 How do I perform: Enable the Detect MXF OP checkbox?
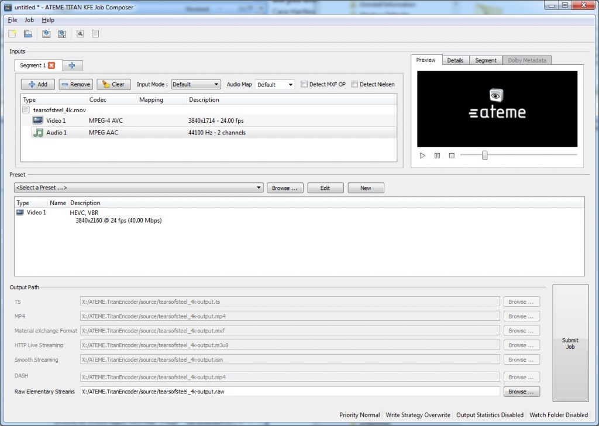pyautogui.click(x=304, y=84)
